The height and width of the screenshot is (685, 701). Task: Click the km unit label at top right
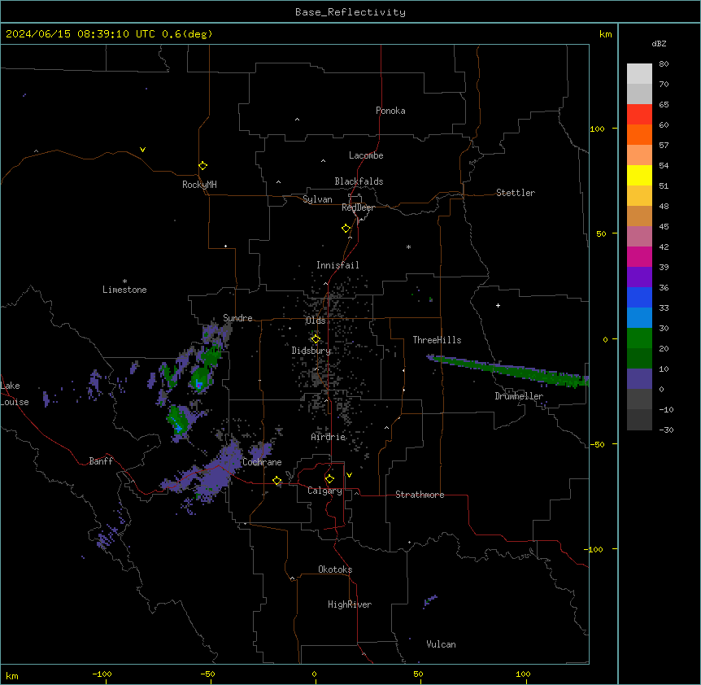click(606, 34)
